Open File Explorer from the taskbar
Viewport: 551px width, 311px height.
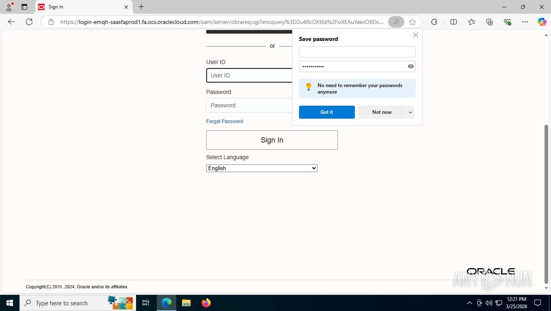[186, 303]
